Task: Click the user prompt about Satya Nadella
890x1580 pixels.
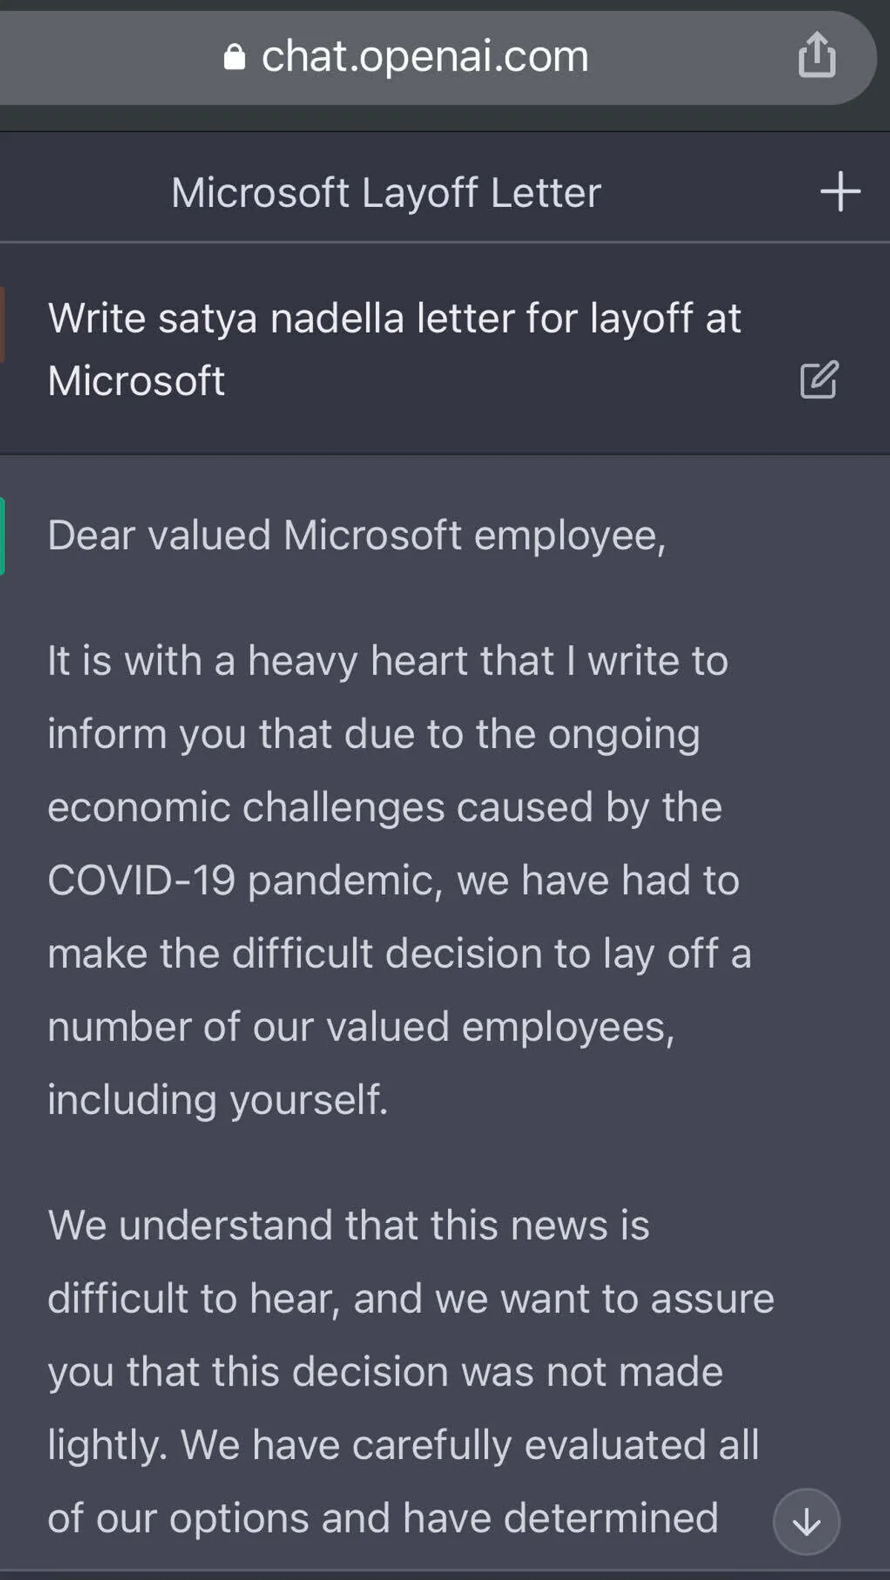Action: click(394, 318)
